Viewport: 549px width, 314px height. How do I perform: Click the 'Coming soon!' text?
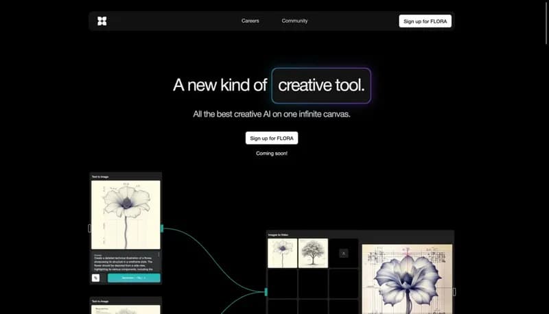tap(272, 153)
